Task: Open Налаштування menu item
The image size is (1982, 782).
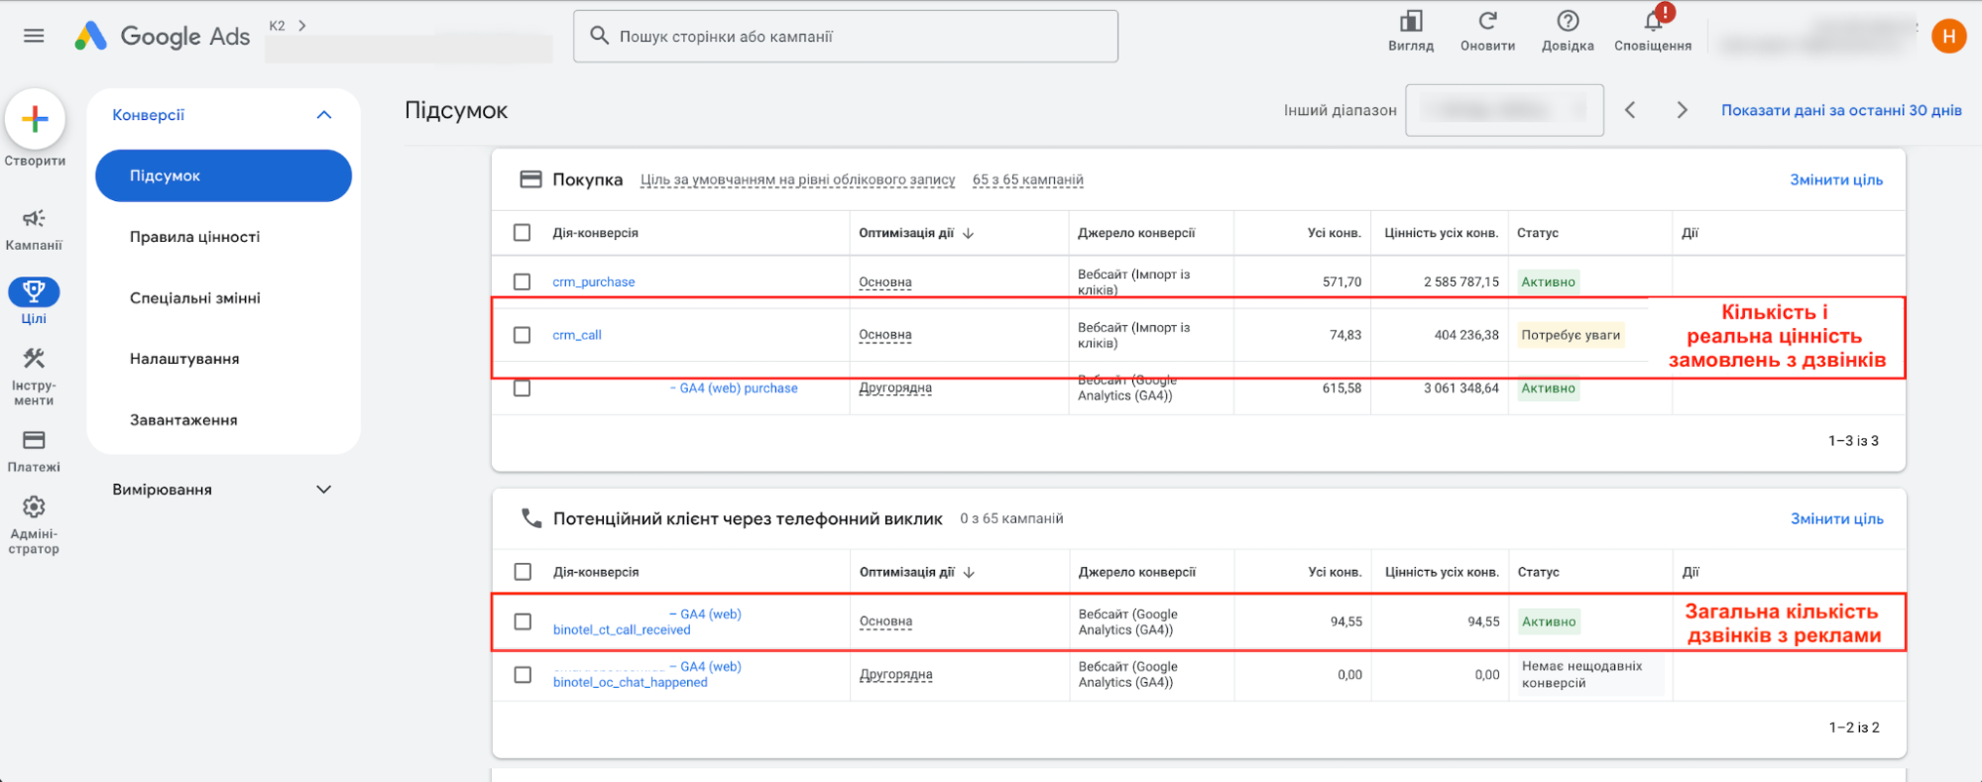Action: [184, 359]
